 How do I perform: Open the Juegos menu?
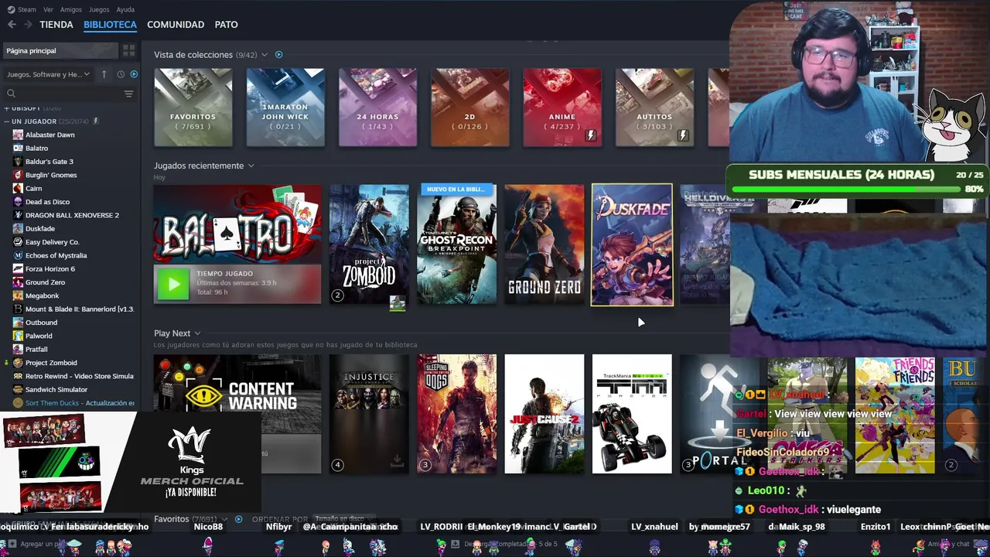pos(99,9)
